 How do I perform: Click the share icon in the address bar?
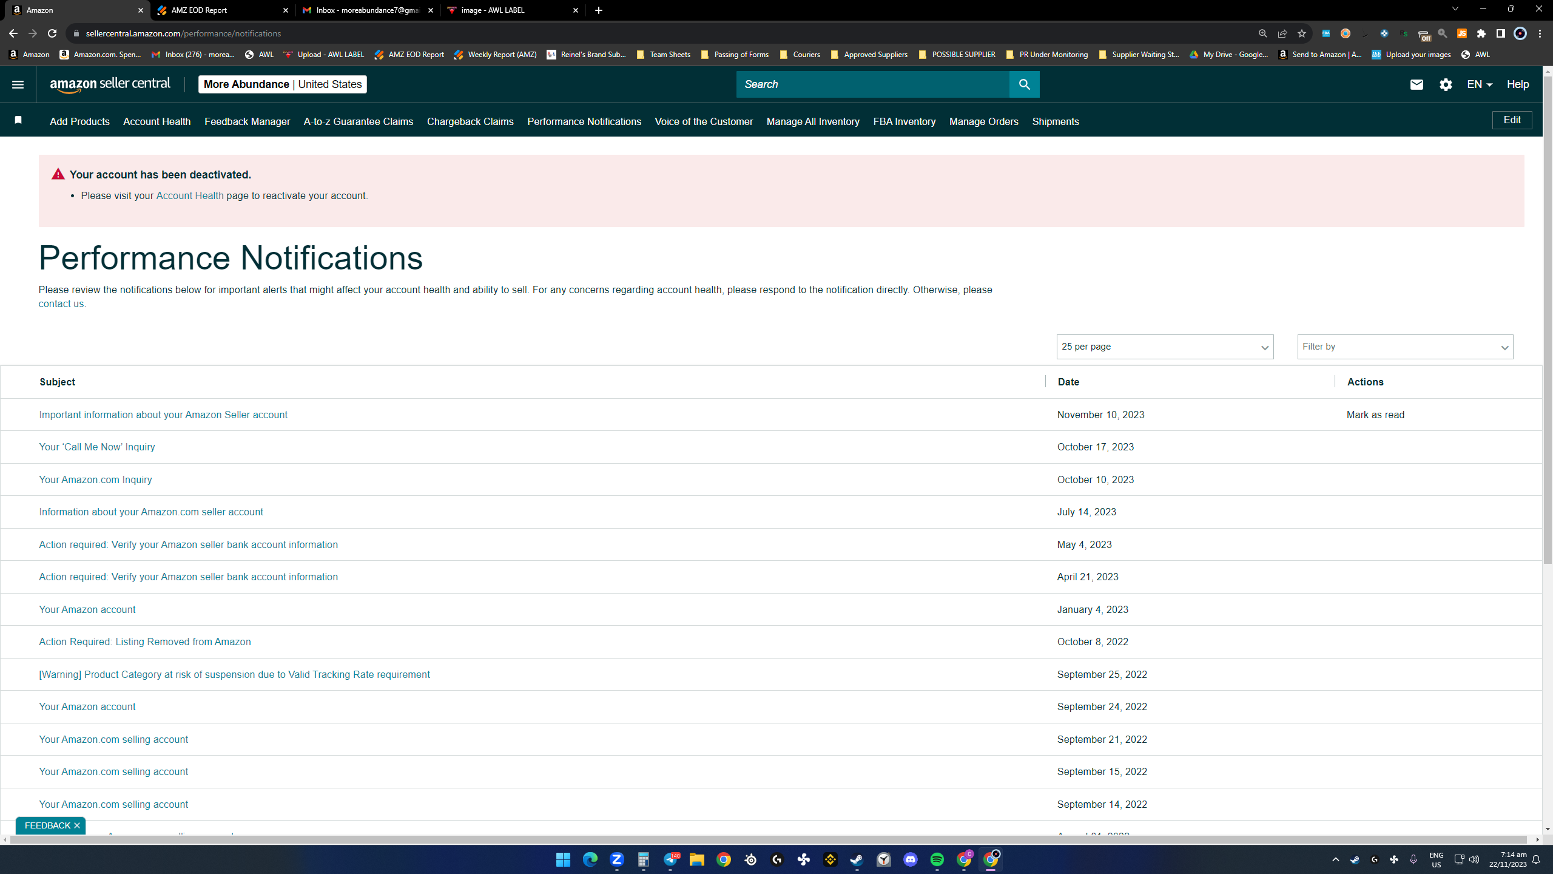point(1282,33)
